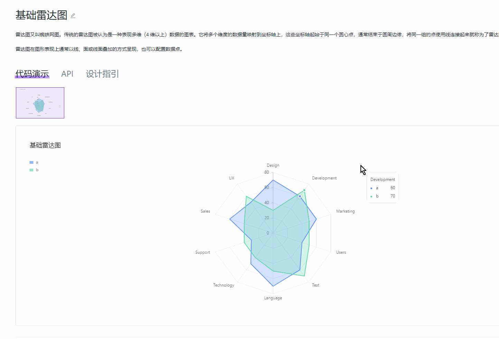Image resolution: width=499 pixels, height=339 pixels.
Task: Select the green legend marker for series b
Action: coord(31,169)
